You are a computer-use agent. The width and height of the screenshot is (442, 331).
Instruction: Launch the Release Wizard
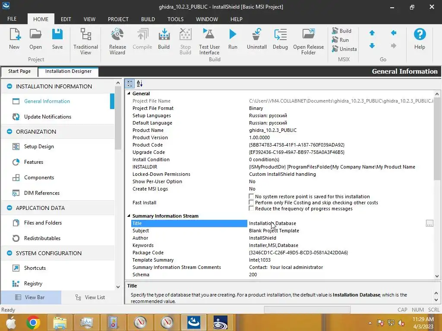click(117, 41)
